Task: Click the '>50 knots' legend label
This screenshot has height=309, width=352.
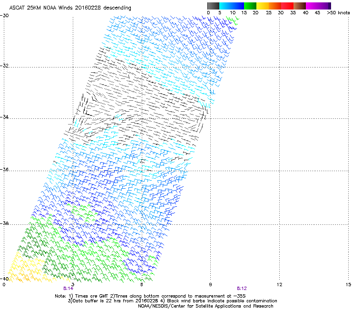Action: point(338,12)
